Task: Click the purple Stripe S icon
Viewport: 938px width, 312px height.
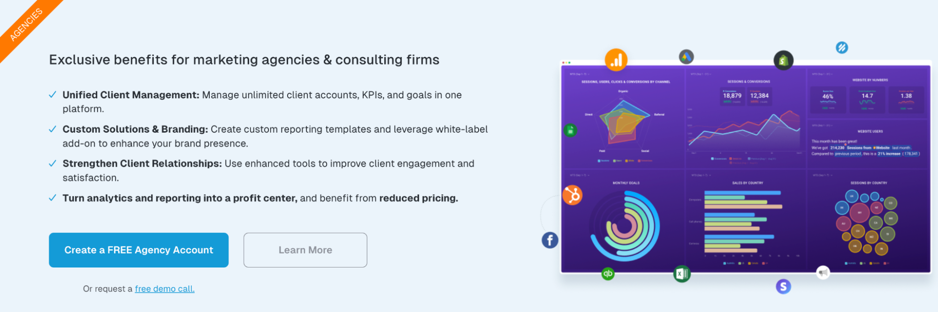Action: (x=783, y=286)
